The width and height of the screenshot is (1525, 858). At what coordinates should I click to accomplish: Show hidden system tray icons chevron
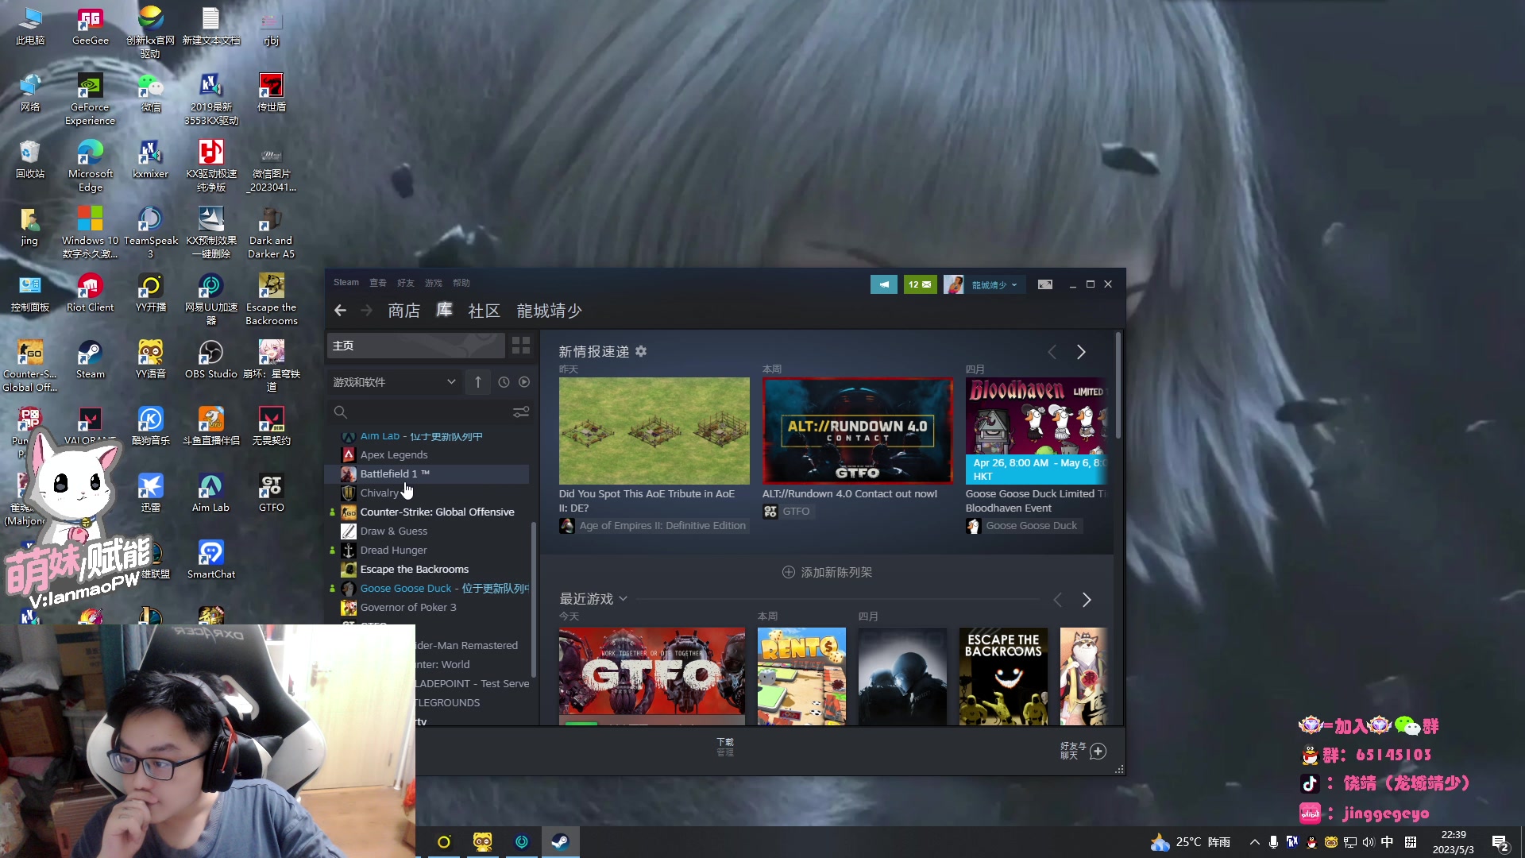click(1254, 842)
